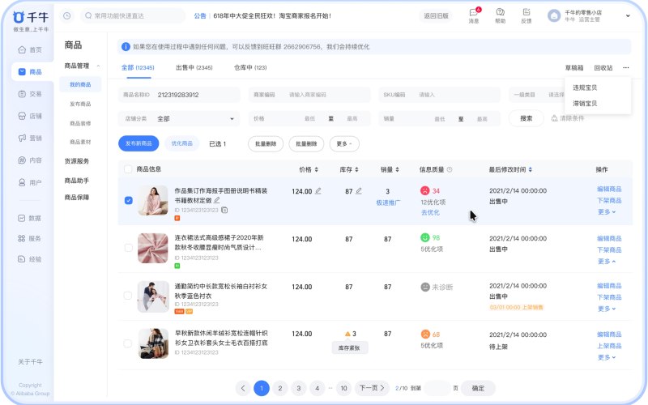Select 违规宝贝 from the popup menu
This screenshot has width=648, height=405.
pos(585,87)
